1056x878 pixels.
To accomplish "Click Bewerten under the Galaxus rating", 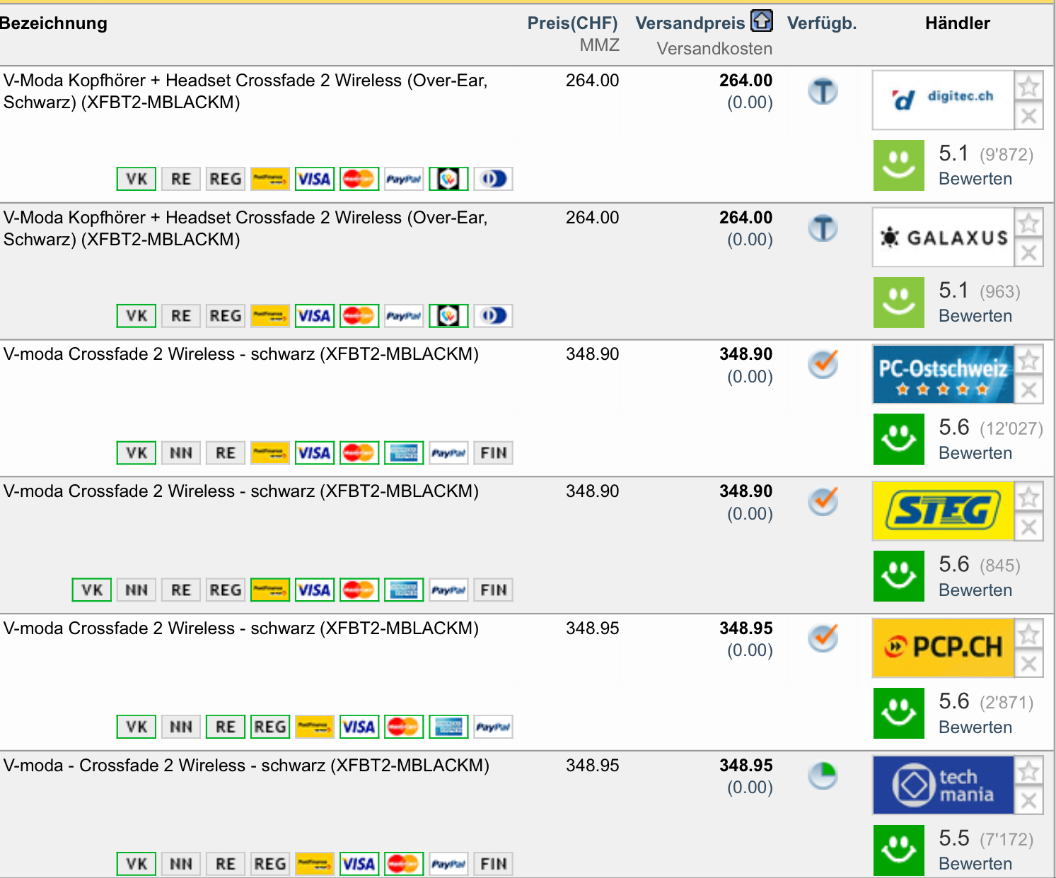I will click(975, 316).
